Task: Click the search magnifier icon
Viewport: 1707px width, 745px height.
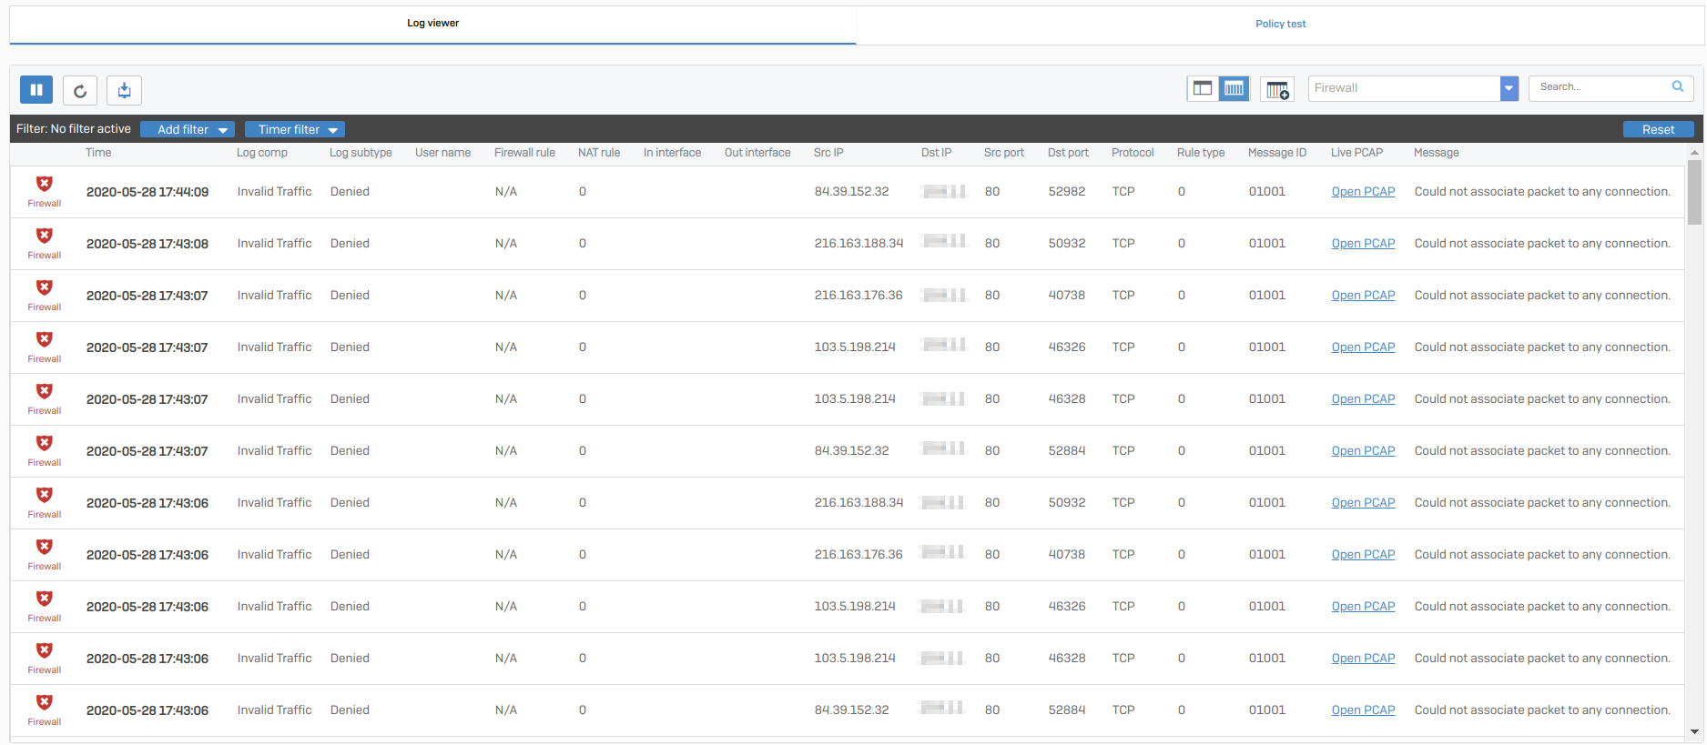Action: coord(1677,87)
